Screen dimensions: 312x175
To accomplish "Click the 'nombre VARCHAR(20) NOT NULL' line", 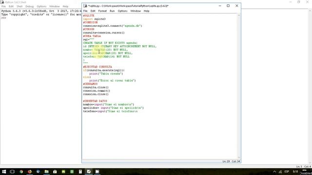I will click(x=105, y=50).
